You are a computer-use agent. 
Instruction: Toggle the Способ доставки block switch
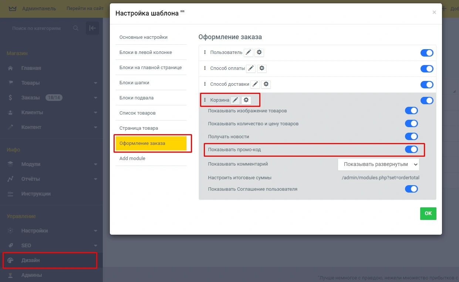click(x=426, y=85)
